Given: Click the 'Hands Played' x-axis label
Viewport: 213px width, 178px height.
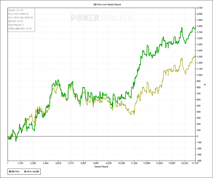Looking at the screenshot, I should [x=101, y=166].
